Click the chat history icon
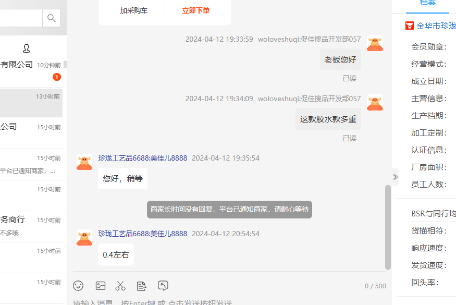 click(x=163, y=286)
